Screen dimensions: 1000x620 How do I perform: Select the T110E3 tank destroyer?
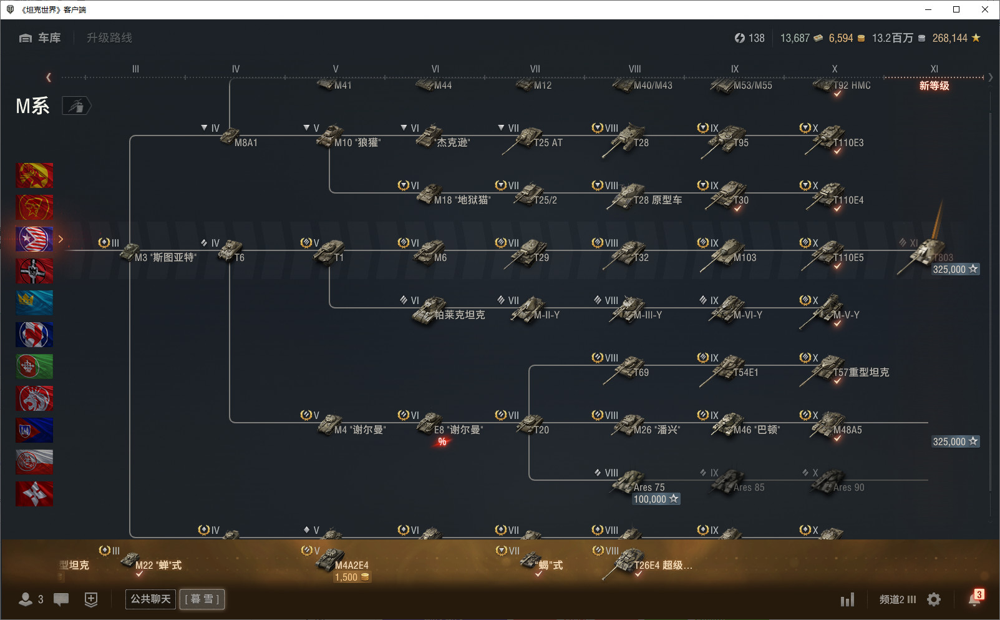[832, 139]
